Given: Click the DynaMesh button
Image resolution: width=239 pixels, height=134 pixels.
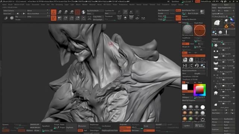Looking at the screenshot, I should pos(46,126).
